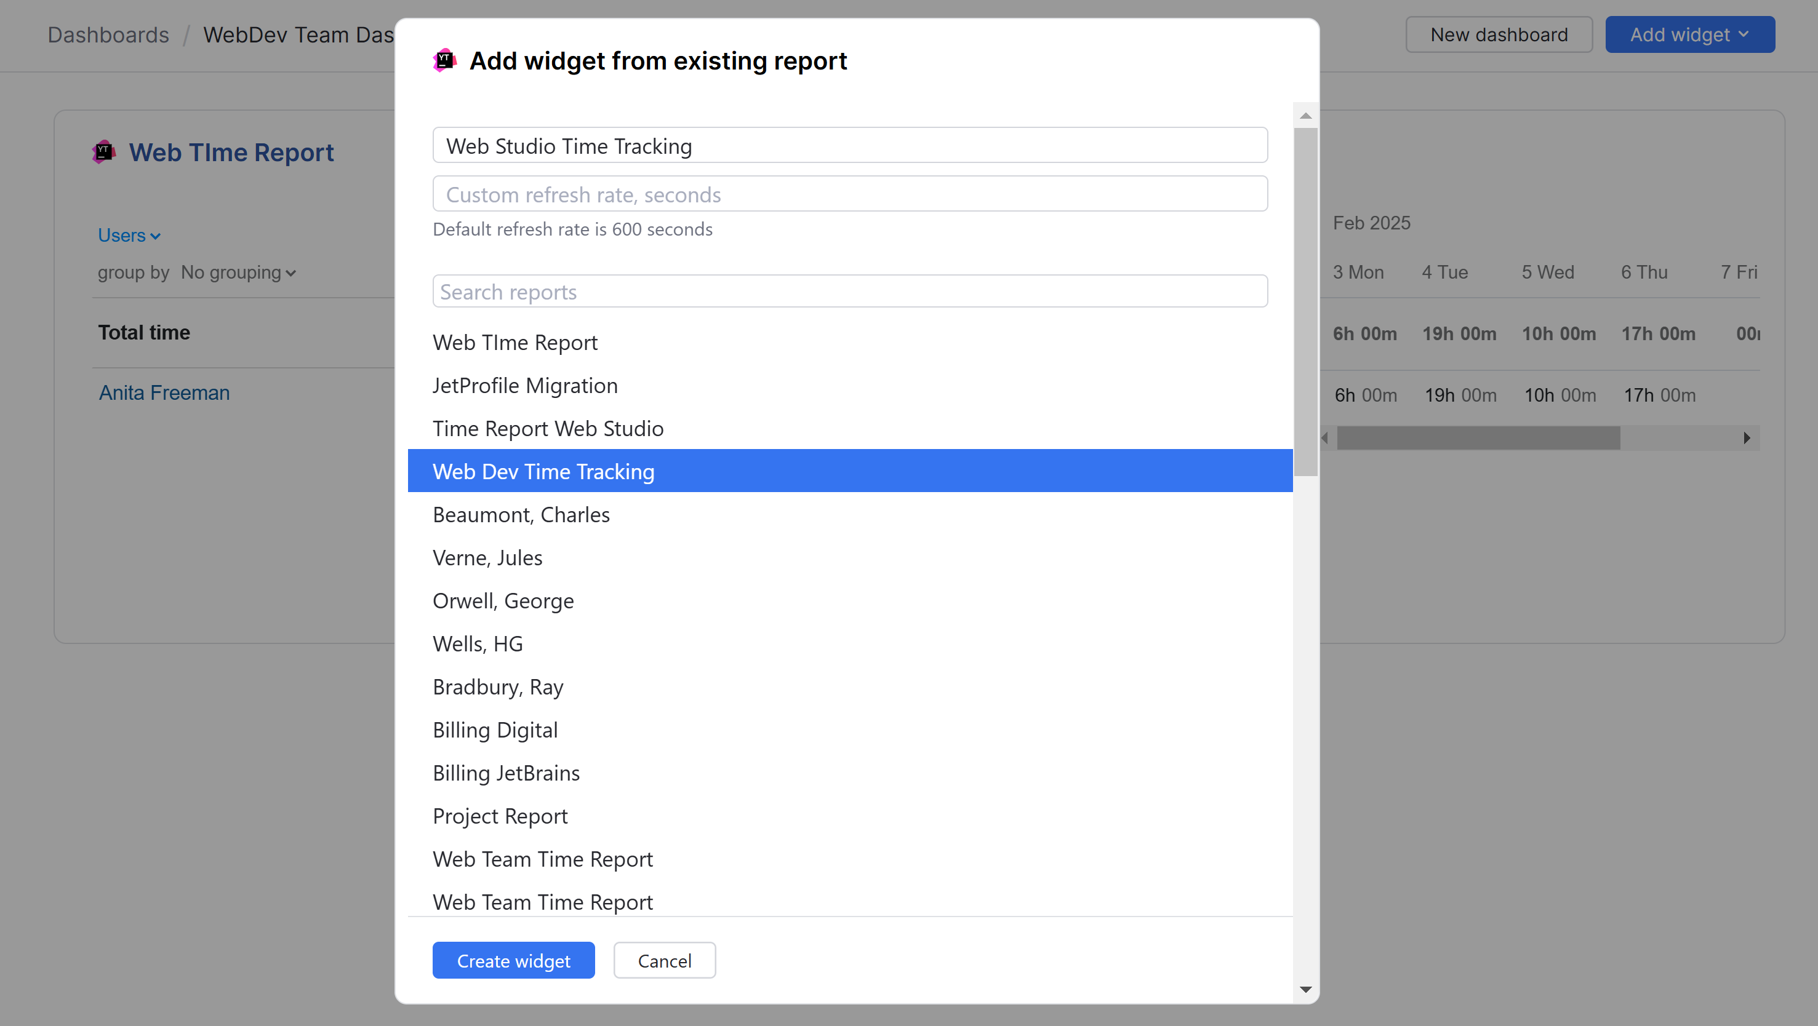The image size is (1818, 1026).
Task: Click the scrollbar up arrow in the dialog
Action: [x=1305, y=115]
